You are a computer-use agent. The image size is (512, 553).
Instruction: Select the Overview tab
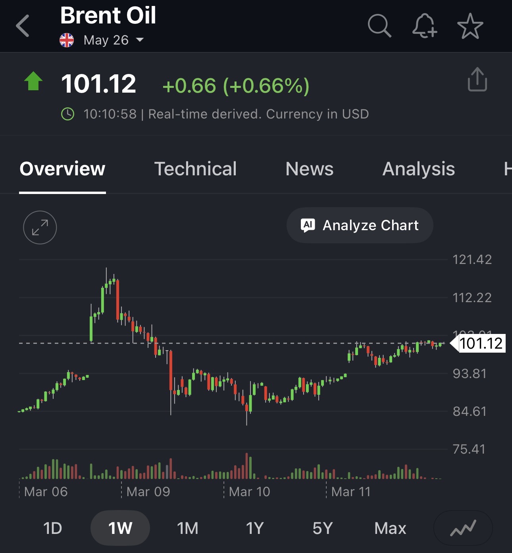(62, 169)
